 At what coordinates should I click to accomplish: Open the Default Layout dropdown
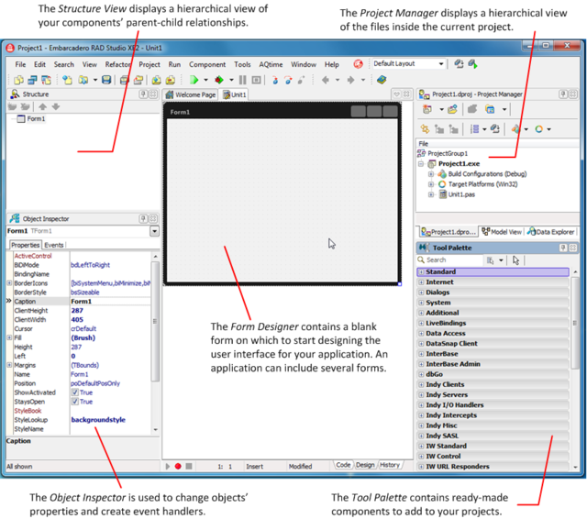pos(441,64)
